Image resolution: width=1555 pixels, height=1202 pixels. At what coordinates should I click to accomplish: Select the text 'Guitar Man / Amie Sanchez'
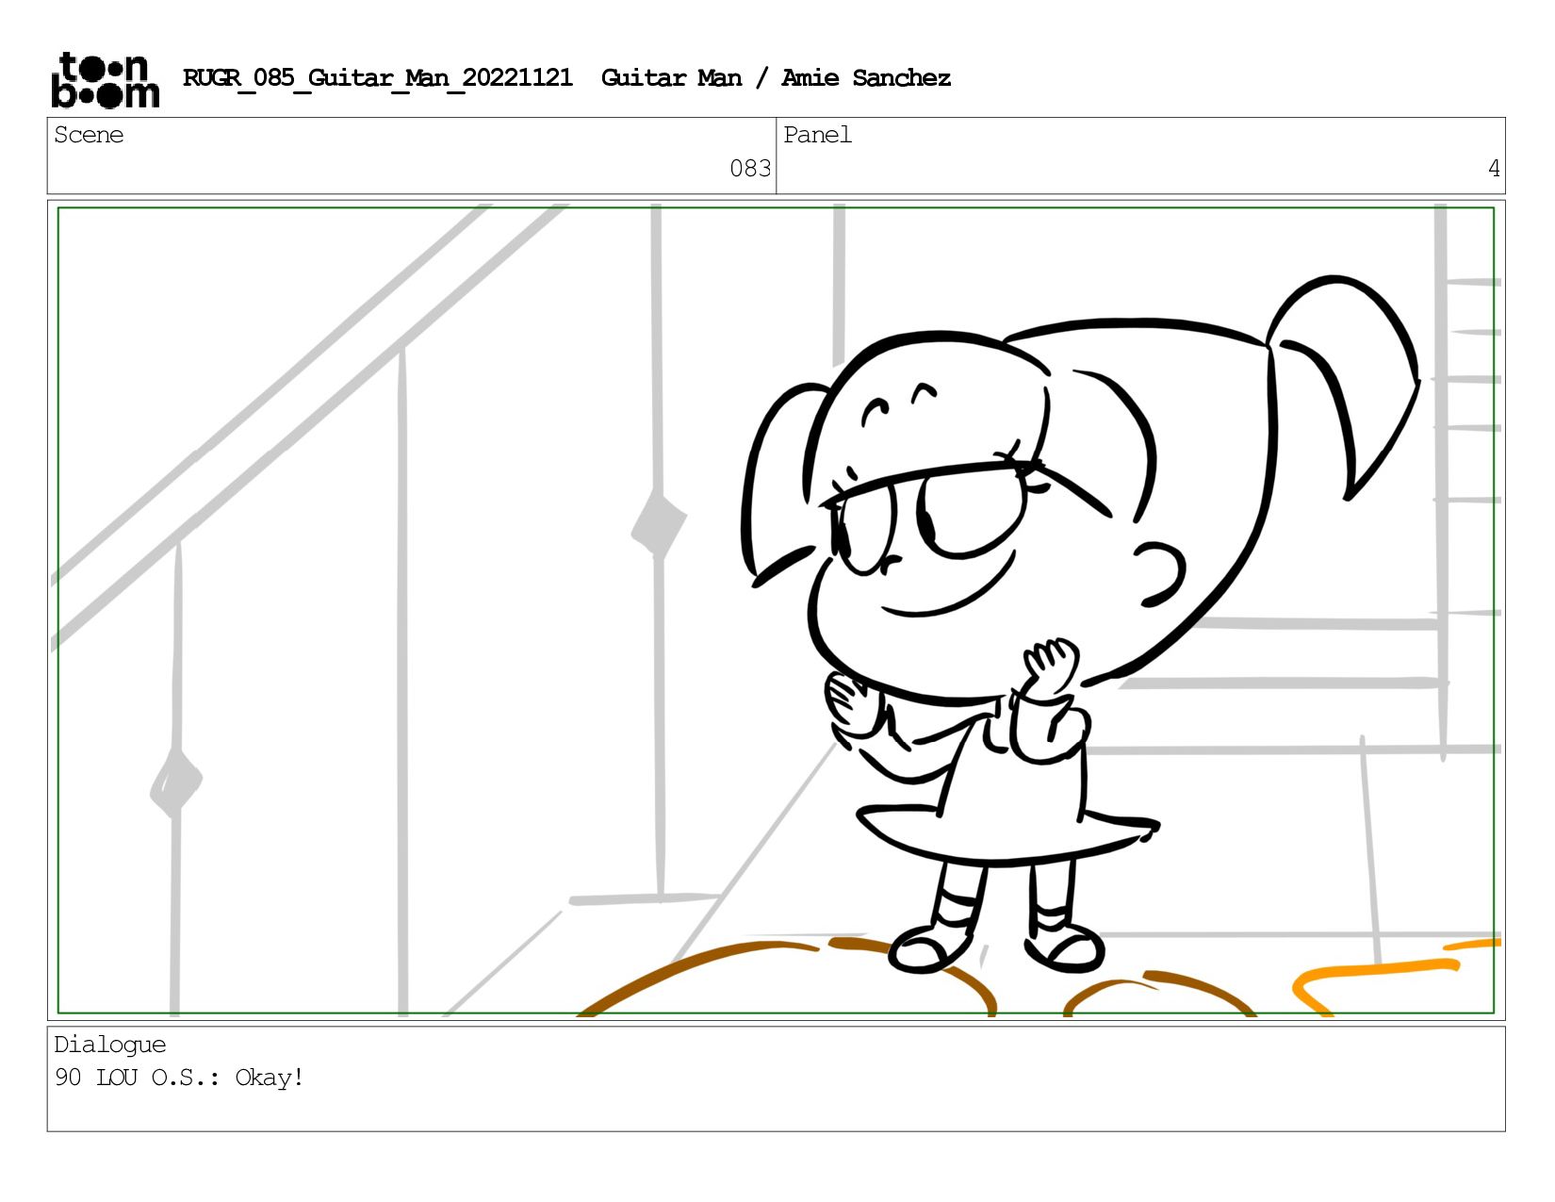point(776,78)
